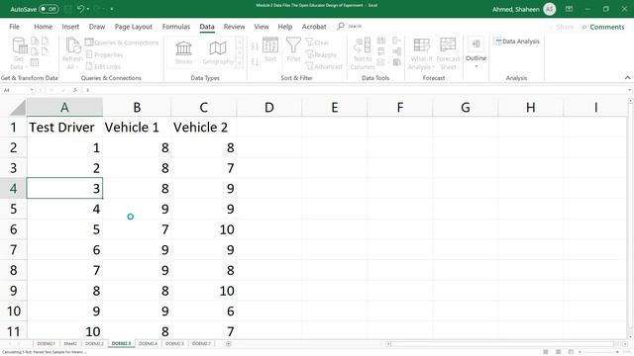Click the Select All corner triangle
634x356 pixels.
tap(18, 108)
